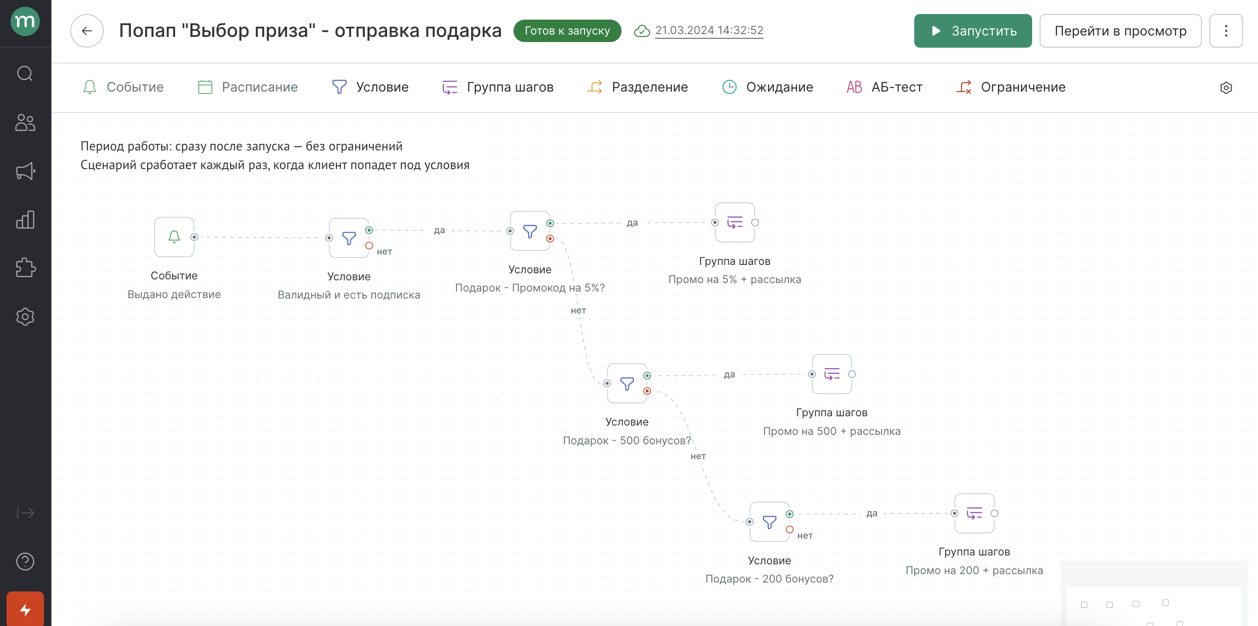
Task: Expand sidebar with the arrow icon
Action: pyautogui.click(x=25, y=513)
